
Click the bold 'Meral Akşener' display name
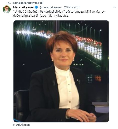click(24, 7)
